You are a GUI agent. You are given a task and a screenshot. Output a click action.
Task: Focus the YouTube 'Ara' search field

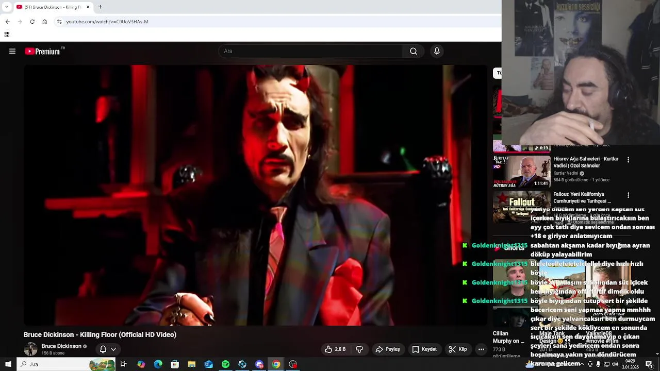tap(311, 51)
